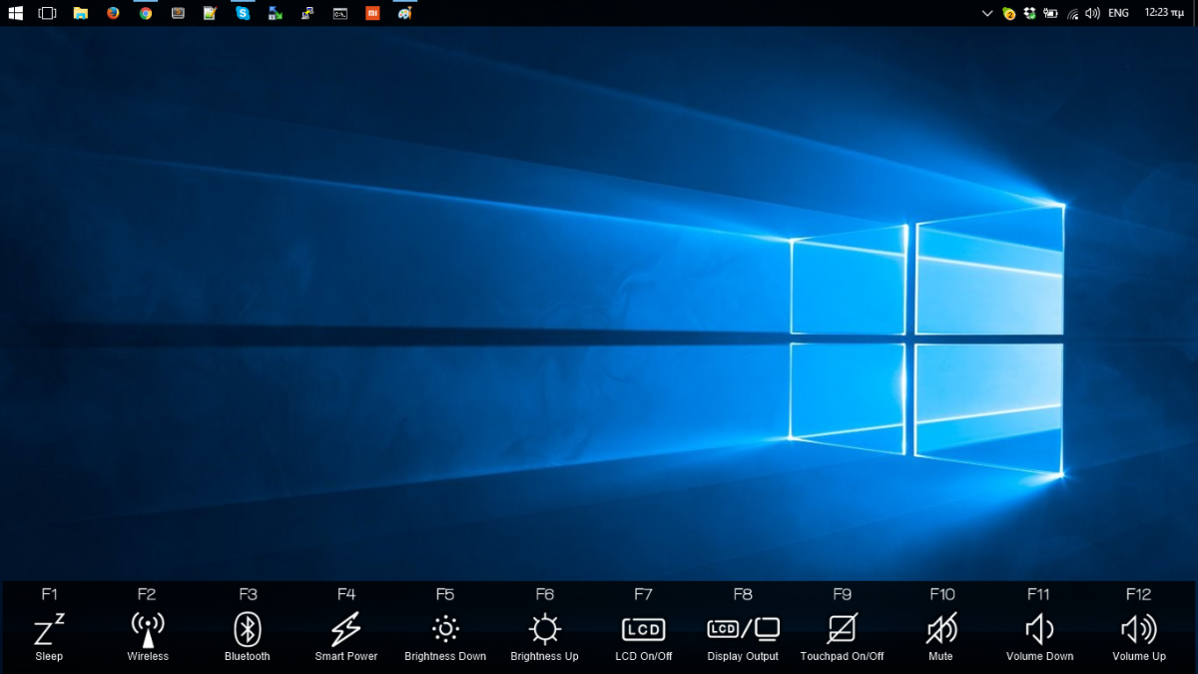The width and height of the screenshot is (1198, 674).
Task: Open the Dropbox tray icon
Action: pos(1029,13)
